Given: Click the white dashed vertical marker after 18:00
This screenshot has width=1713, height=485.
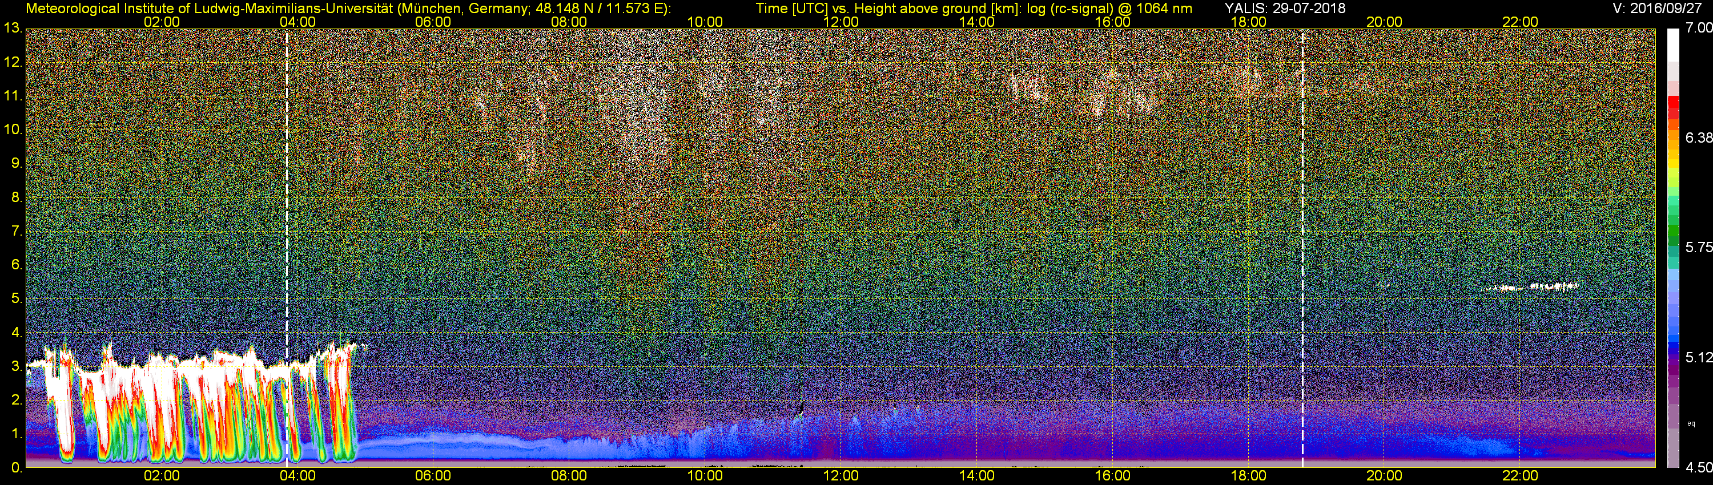Looking at the screenshot, I should (1302, 248).
